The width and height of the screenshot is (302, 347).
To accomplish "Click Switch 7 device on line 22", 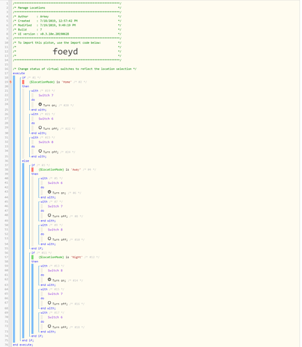I will tap(46, 95).
